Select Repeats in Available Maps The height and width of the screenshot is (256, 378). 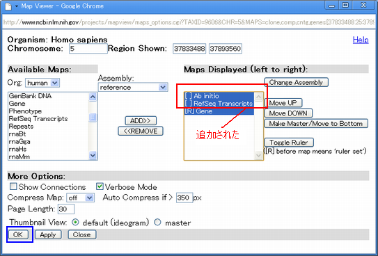coord(48,127)
